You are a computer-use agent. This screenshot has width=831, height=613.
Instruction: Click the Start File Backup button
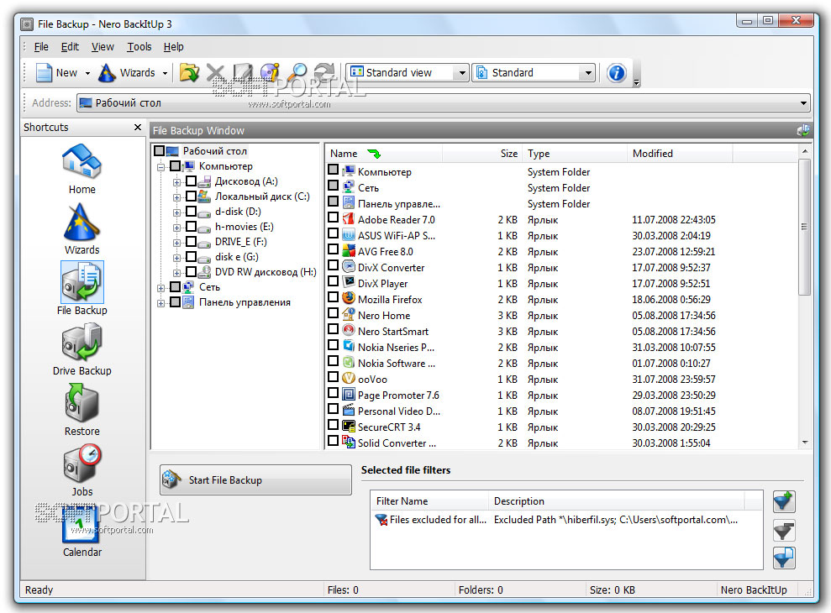point(255,480)
